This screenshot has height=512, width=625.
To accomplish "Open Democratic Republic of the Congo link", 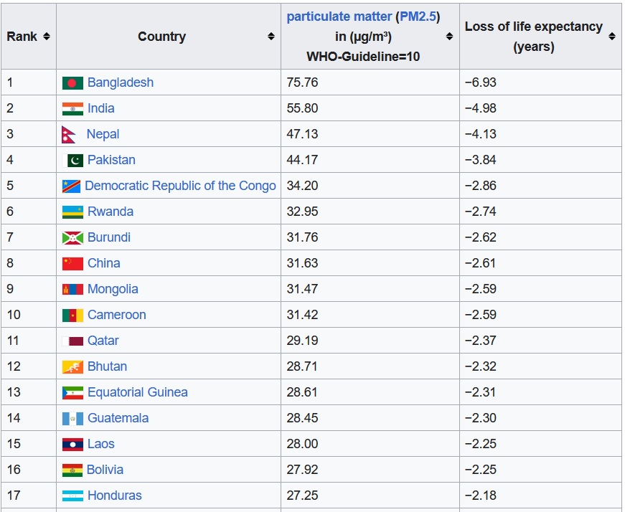I will click(180, 186).
